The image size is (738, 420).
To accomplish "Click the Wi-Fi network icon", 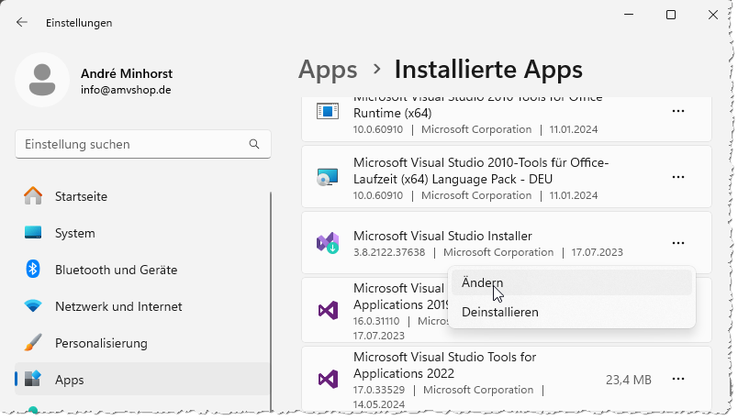I will tap(33, 306).
